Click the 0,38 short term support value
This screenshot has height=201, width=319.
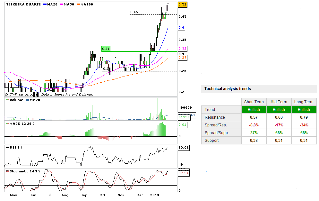(x=254, y=141)
